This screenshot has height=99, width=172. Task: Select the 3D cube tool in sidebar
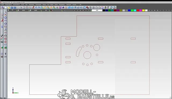pos(5,27)
